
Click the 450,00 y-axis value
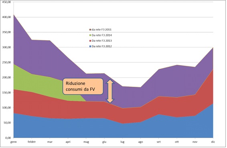(x=7, y=2)
